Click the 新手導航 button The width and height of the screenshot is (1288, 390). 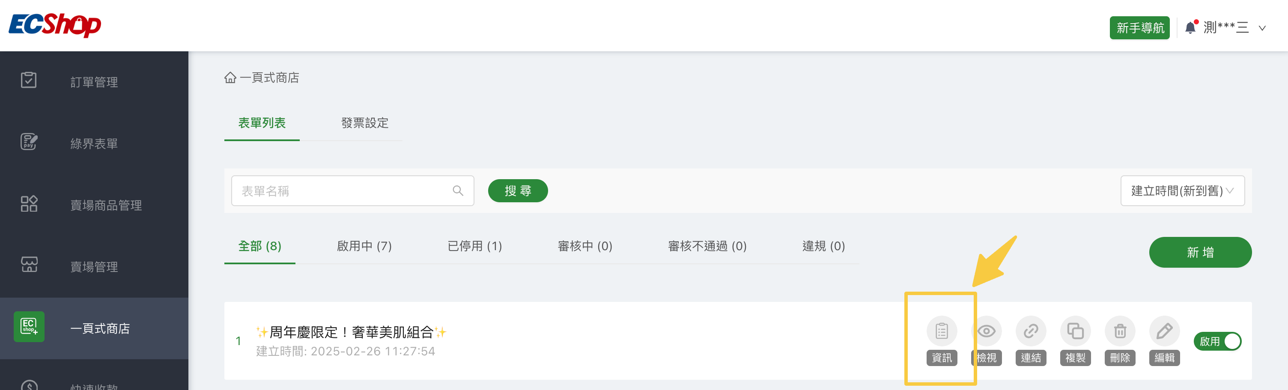pos(1139,28)
